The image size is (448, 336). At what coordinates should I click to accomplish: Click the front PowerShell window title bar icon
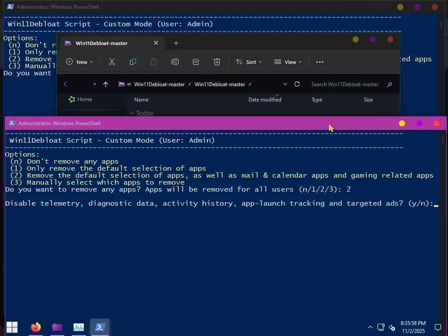(12, 123)
